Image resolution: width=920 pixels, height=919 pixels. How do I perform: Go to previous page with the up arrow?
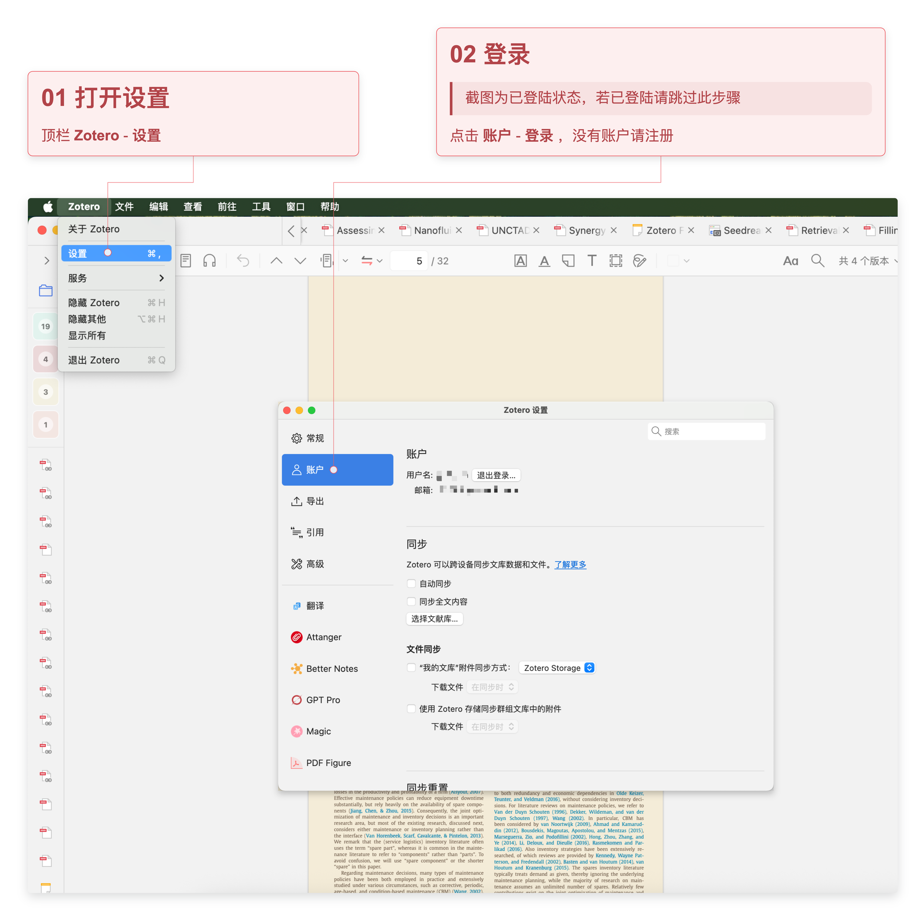tap(276, 261)
